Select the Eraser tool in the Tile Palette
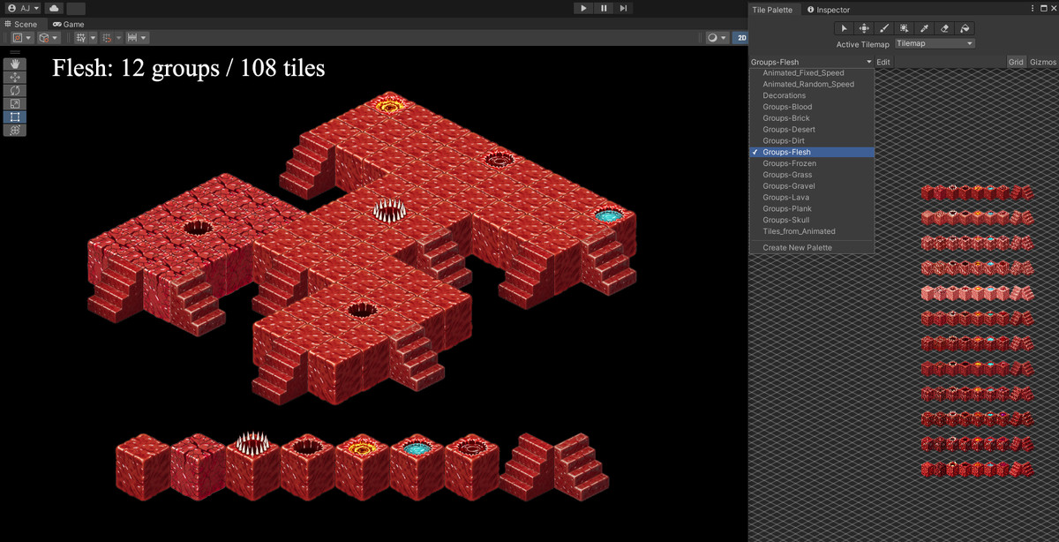 (944, 27)
